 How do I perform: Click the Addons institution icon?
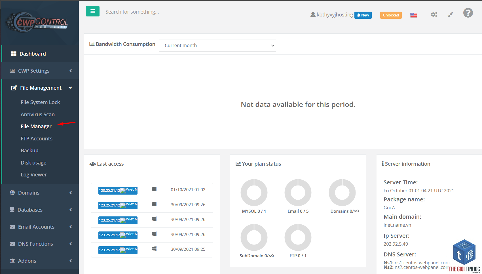point(12,261)
